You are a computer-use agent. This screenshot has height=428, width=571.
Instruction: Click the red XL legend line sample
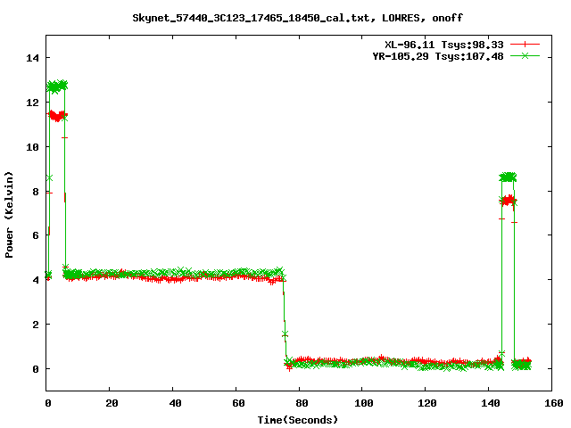(x=525, y=45)
